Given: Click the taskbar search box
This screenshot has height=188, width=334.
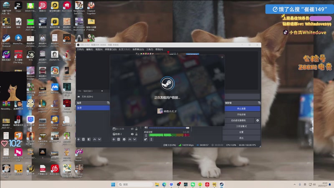Looking at the screenshot, I should [135, 185].
